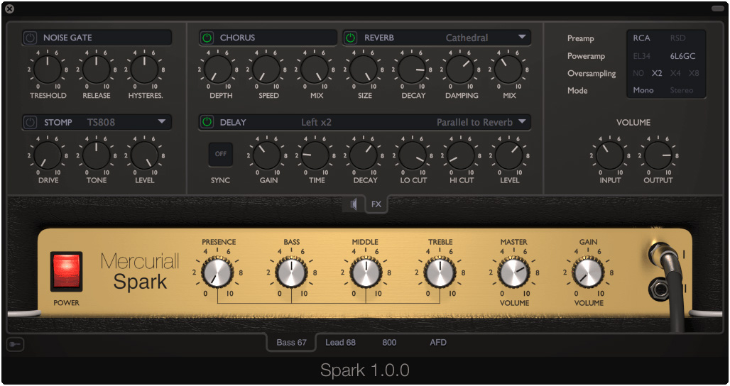Click the Delay HI CUT knob
730x386 pixels.
(x=460, y=155)
